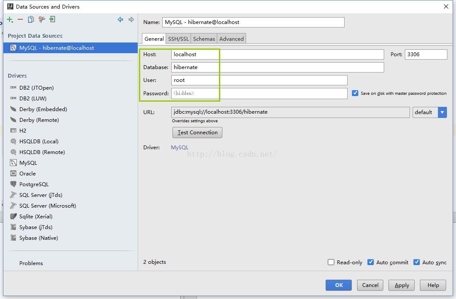Remove selected data source with minus icon

click(20, 19)
